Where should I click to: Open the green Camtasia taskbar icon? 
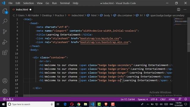(99, 104)
